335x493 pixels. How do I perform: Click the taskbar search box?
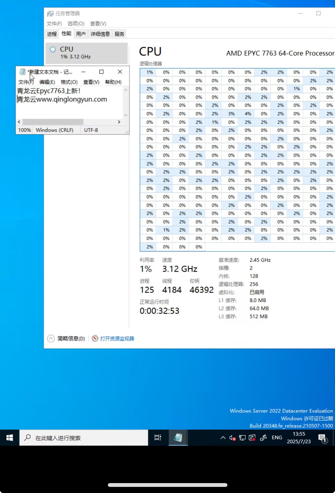pos(84,438)
